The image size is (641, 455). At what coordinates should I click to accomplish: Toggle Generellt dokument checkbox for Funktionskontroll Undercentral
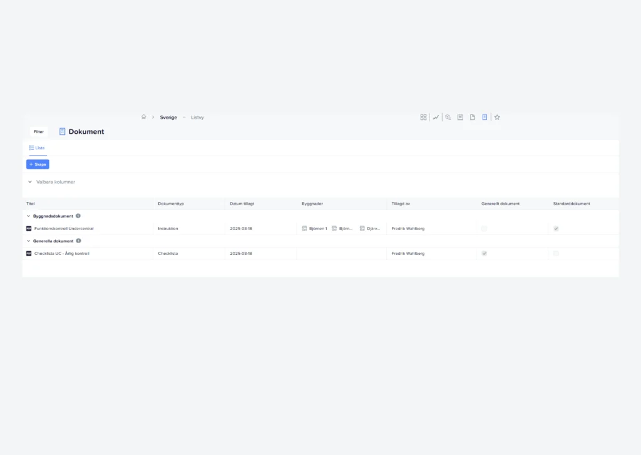[484, 229]
